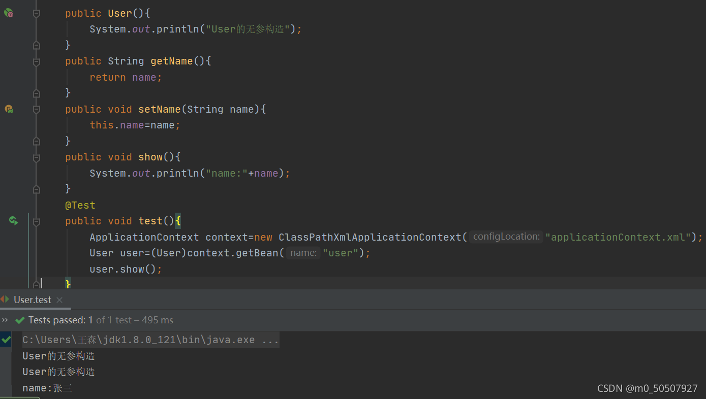Click the "return name;" statement

click(126, 77)
